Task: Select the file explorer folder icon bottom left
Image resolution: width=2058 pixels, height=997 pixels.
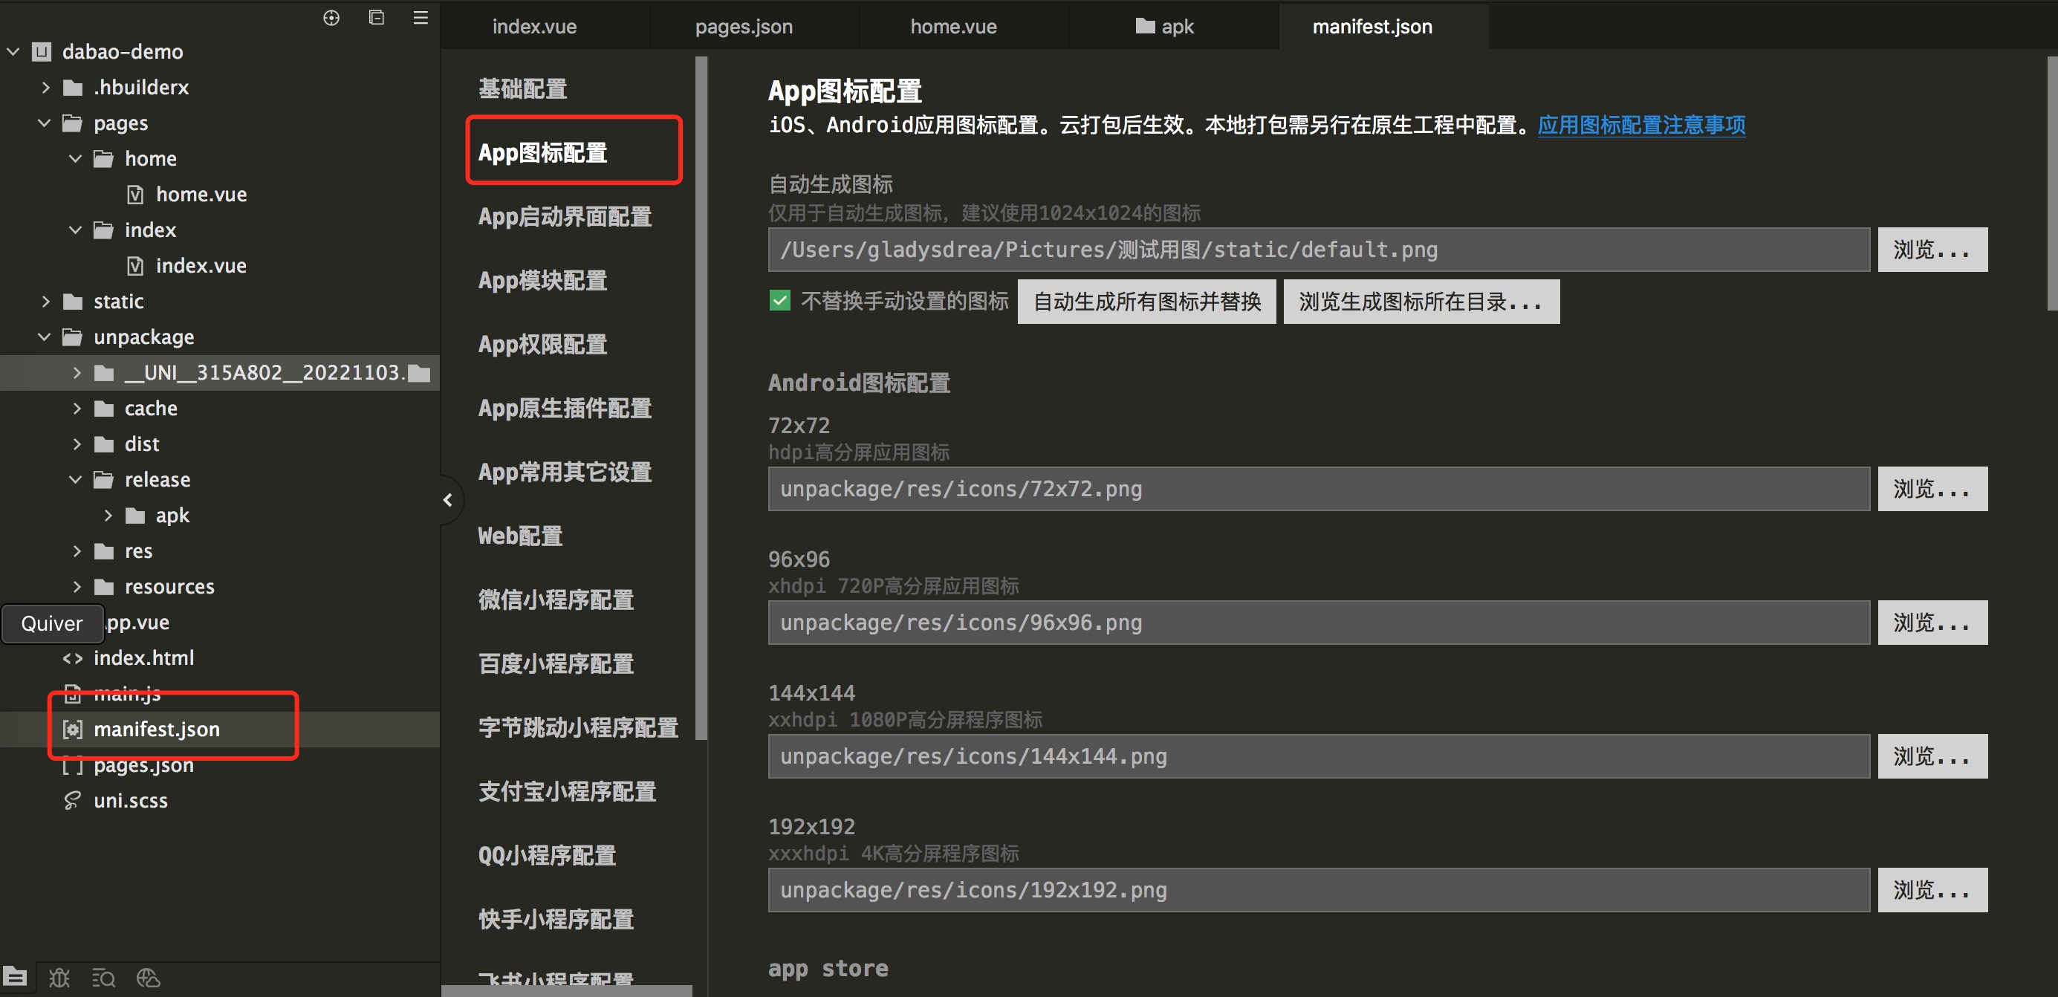Action: 16,977
